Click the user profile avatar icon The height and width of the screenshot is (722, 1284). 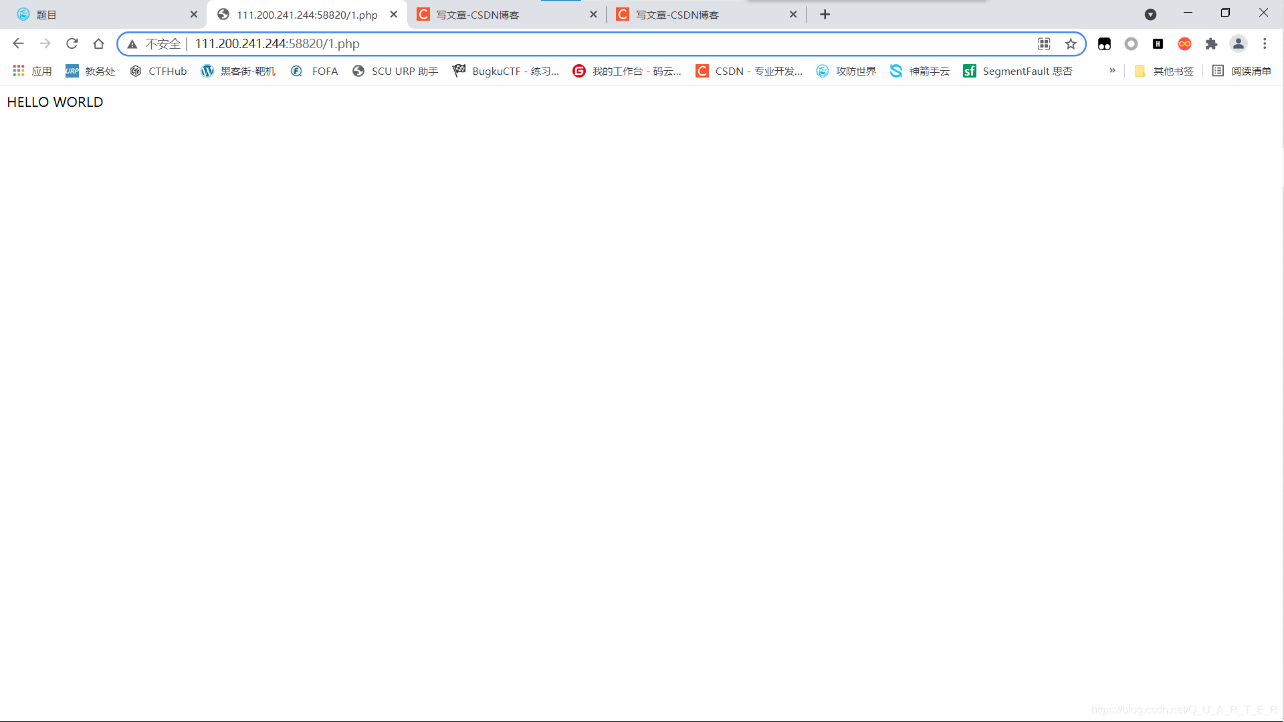[1238, 43]
